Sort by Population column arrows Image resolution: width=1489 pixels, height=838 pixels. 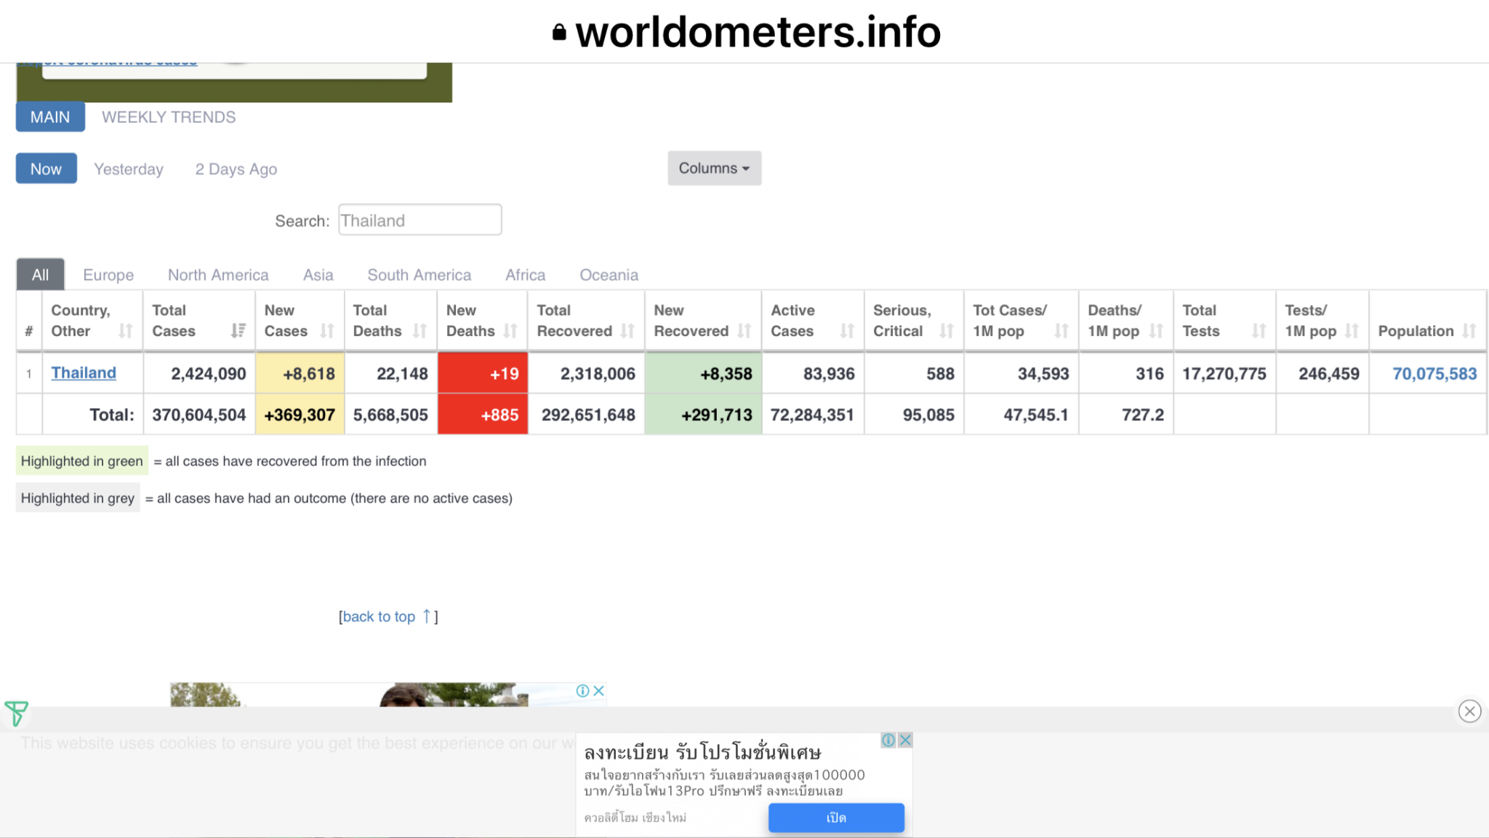[x=1469, y=331]
